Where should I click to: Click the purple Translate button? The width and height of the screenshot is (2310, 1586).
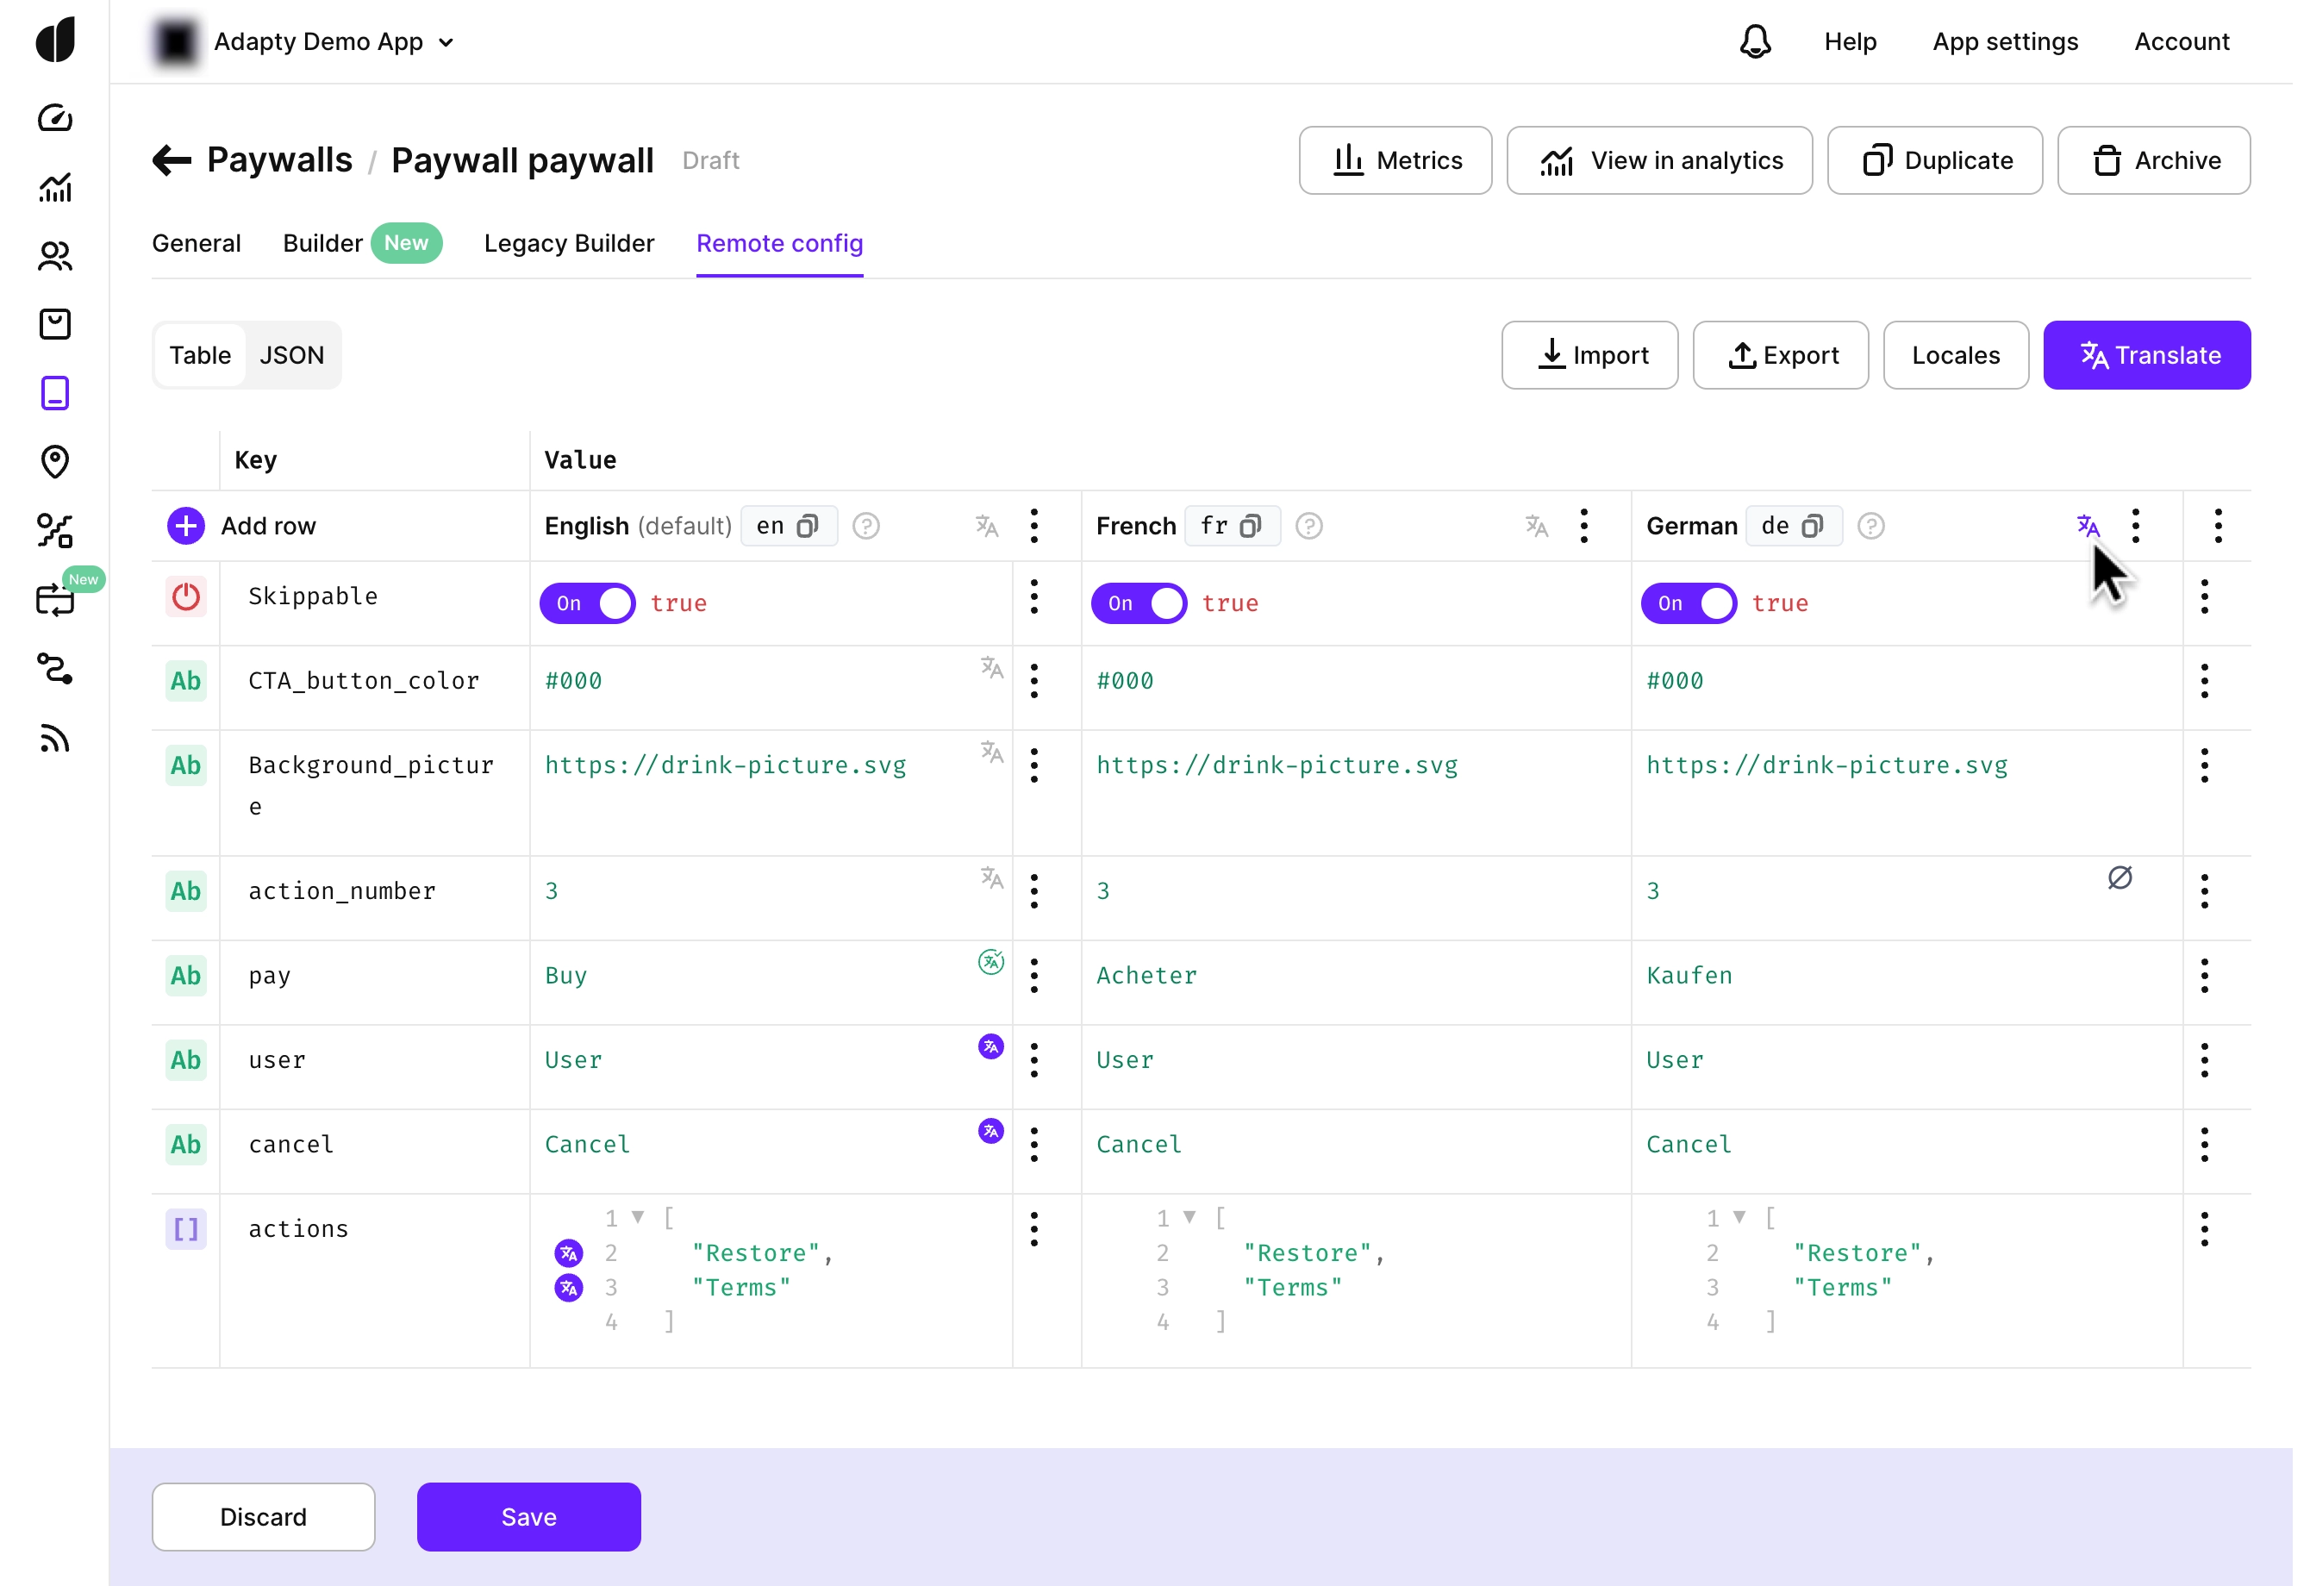pos(2147,355)
